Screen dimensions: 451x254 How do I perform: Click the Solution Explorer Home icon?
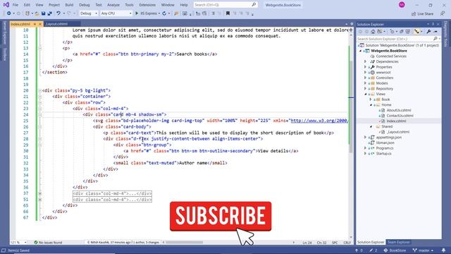(x=373, y=32)
